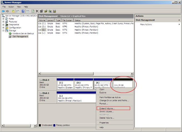Click the Refresh toolbar icon
This screenshot has width=182, height=132.
(x=33, y=11)
